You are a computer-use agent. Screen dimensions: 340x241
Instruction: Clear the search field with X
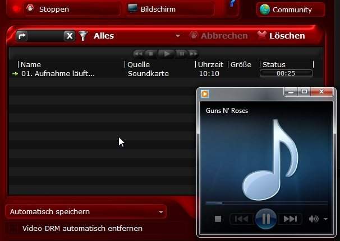70,36
